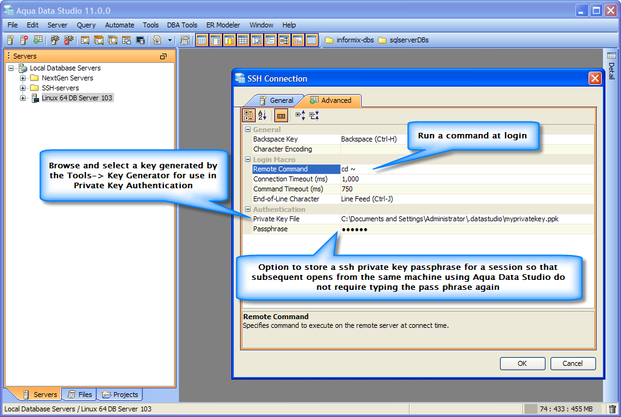
Task: Open the File menu
Action: tap(12, 25)
